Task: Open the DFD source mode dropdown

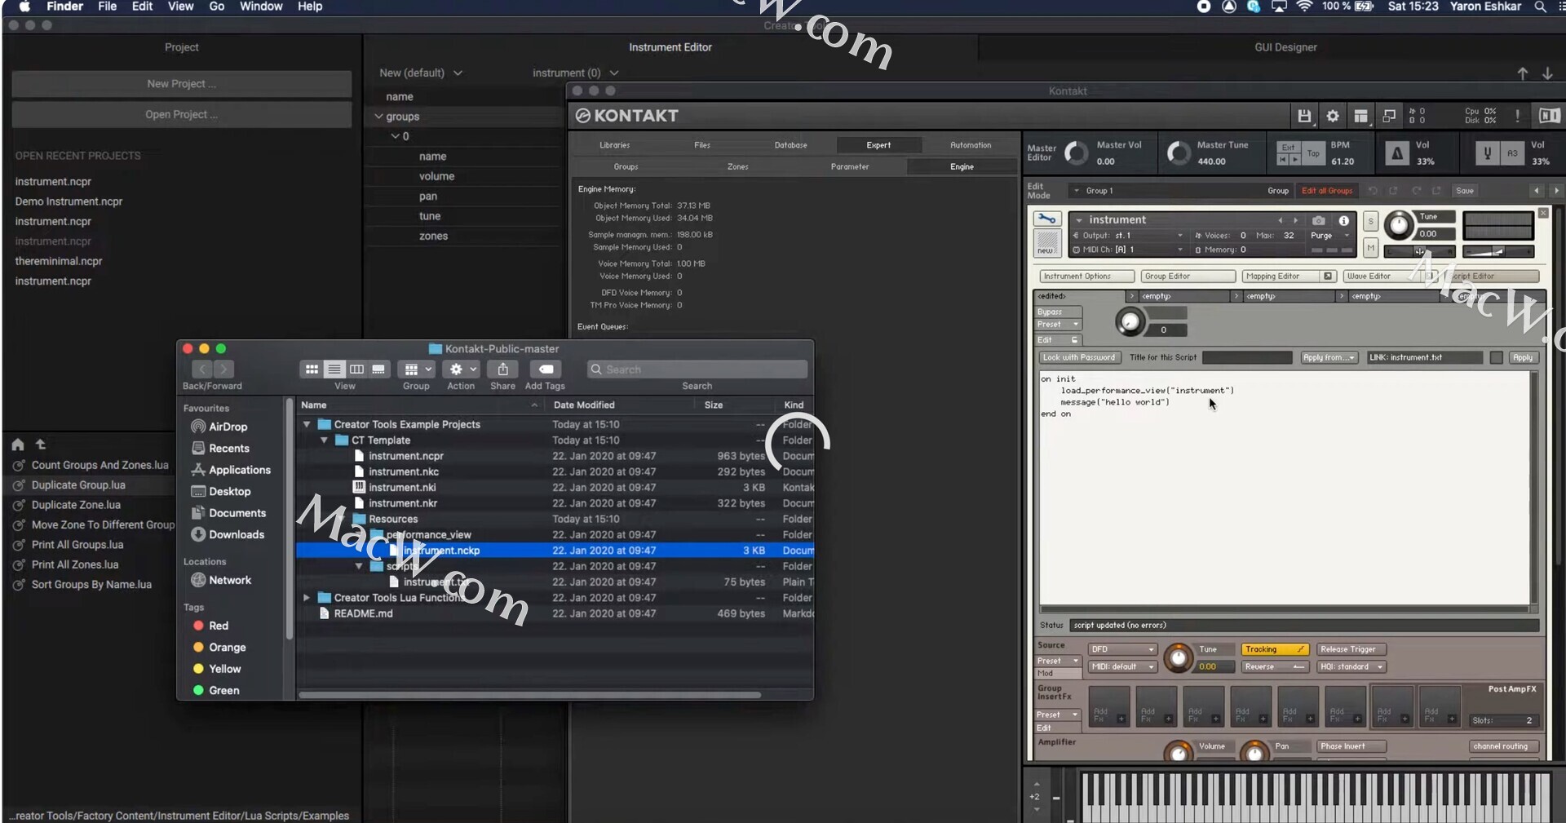Action: (x=1122, y=649)
